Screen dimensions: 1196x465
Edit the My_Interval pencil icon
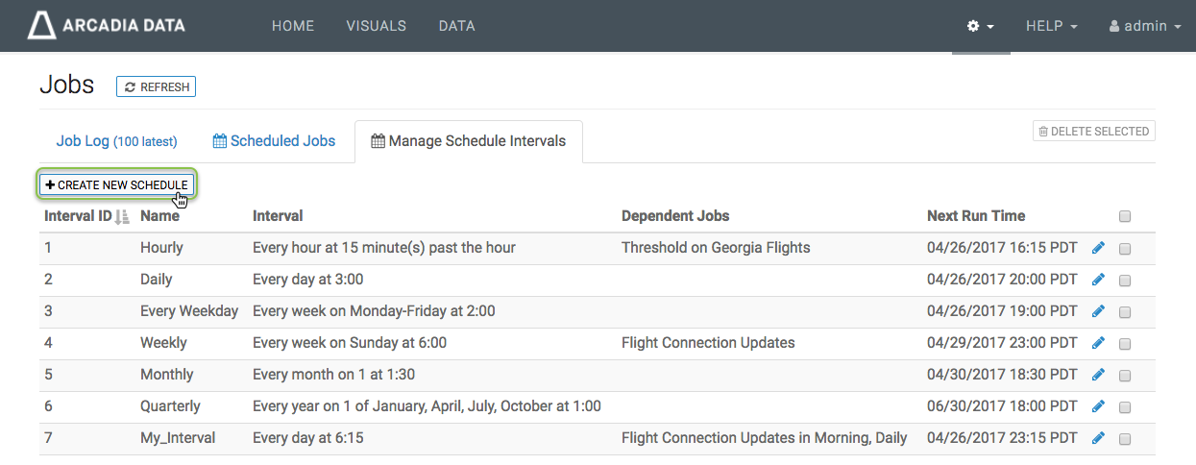tap(1099, 438)
